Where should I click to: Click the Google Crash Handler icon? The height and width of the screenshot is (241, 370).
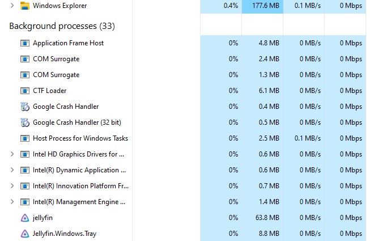24,107
